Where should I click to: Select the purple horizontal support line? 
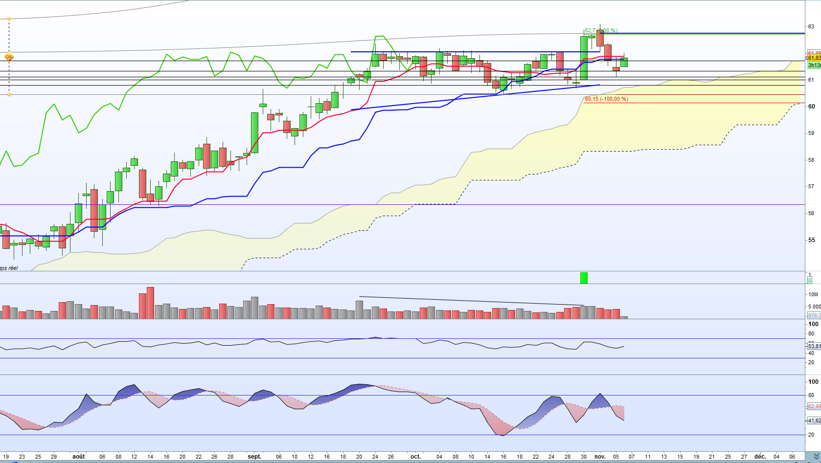coord(402,205)
